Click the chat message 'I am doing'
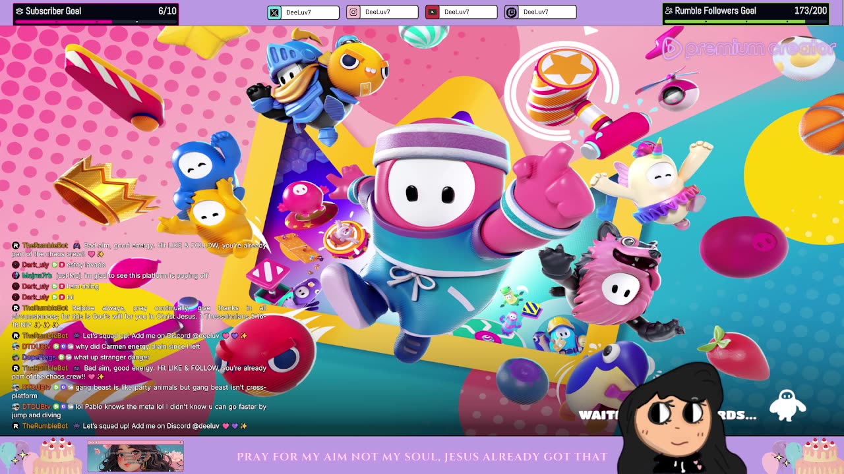This screenshot has width=844, height=474. (83, 286)
